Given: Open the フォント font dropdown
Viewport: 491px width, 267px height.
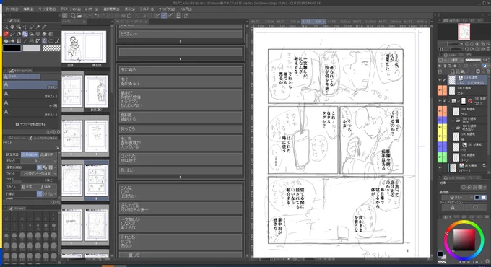Looking at the screenshot, I should click(x=39, y=174).
